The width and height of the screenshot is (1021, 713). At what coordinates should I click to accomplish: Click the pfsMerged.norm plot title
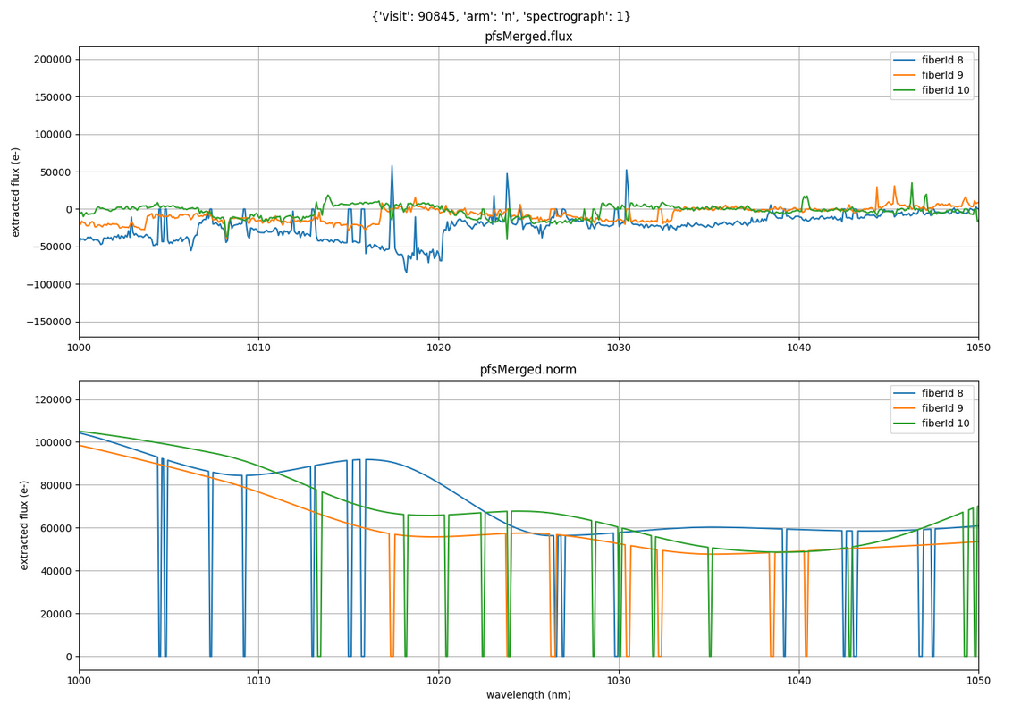(528, 370)
